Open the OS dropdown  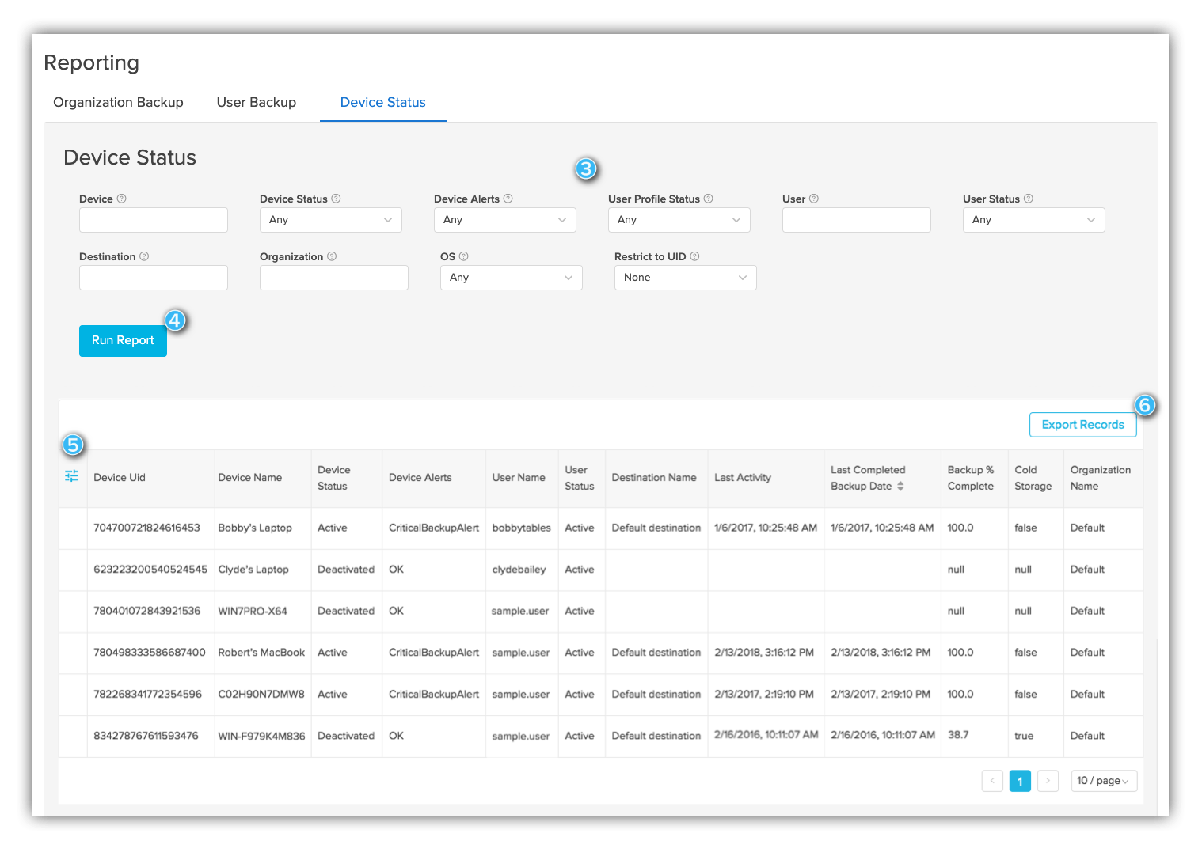[x=511, y=277]
